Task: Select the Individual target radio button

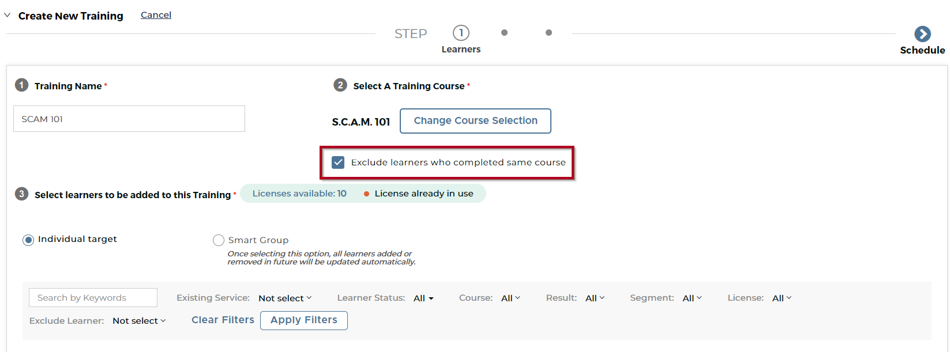Action: click(x=28, y=240)
